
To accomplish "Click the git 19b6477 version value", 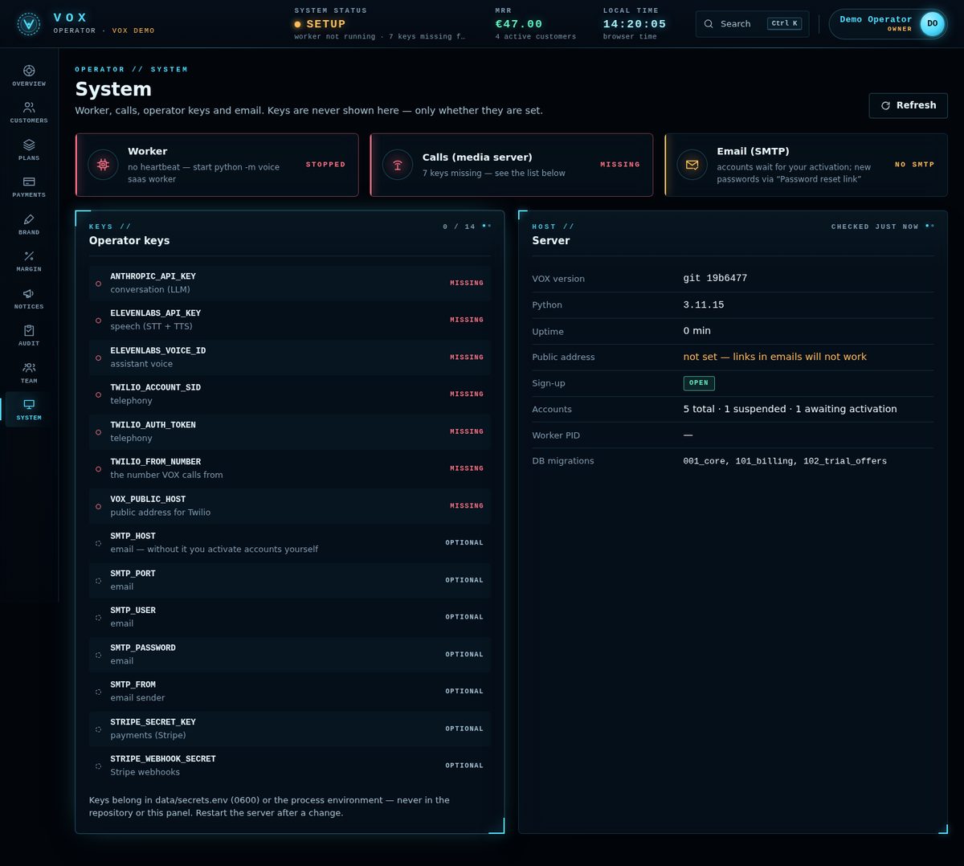I will click(715, 278).
